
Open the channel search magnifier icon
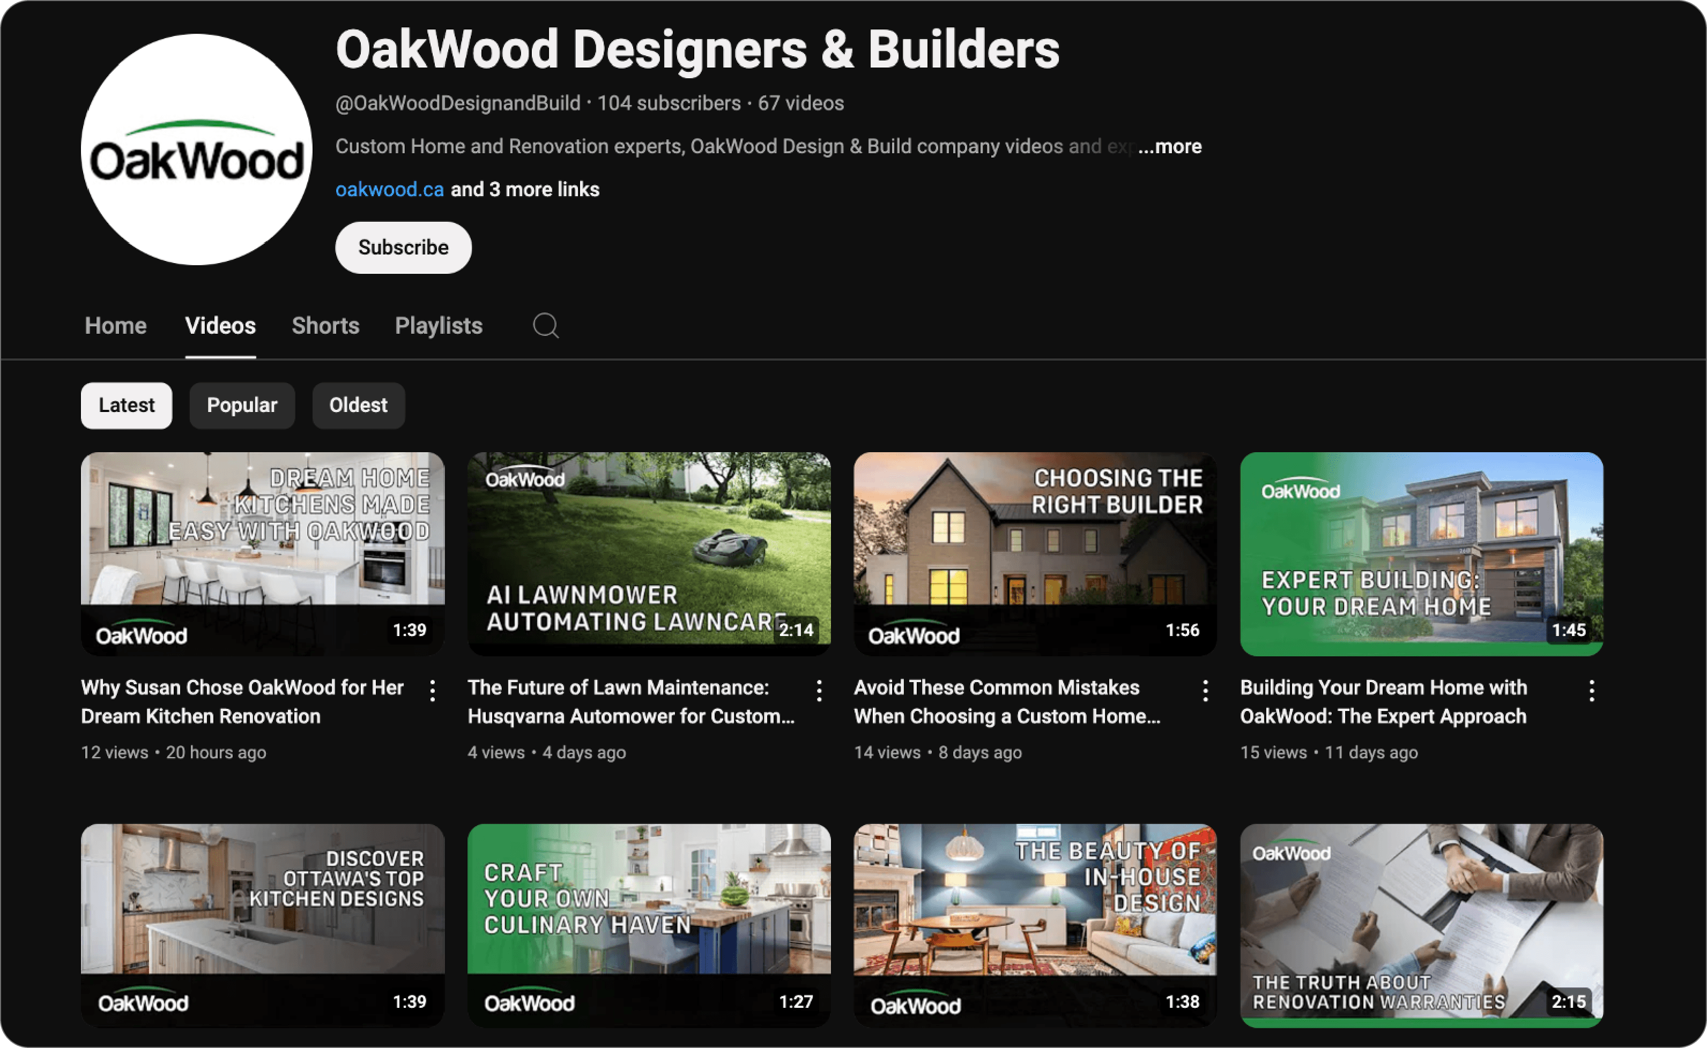point(546,325)
